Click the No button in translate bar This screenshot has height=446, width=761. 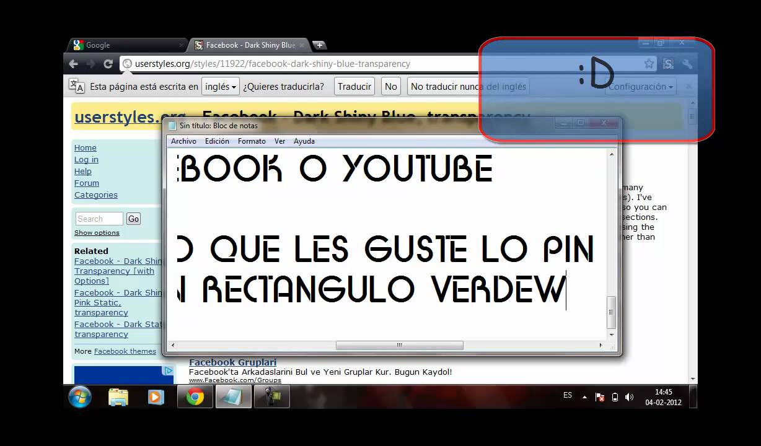pyautogui.click(x=390, y=87)
